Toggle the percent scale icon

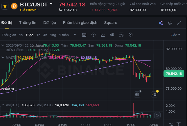coord(171,125)
